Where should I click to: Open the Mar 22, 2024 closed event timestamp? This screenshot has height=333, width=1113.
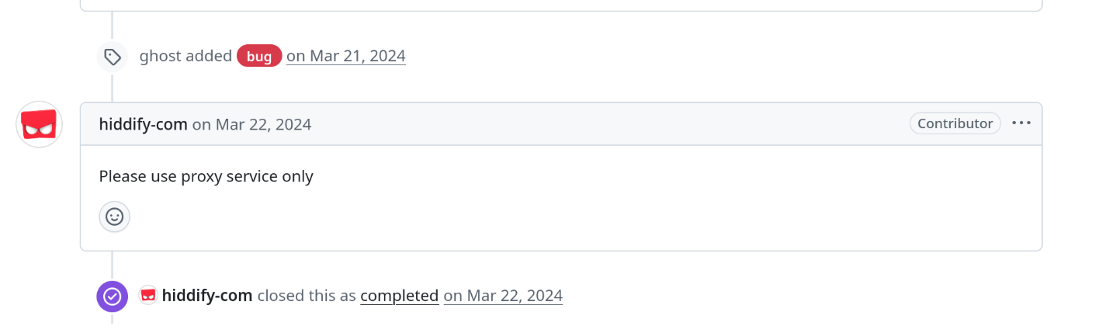(x=503, y=296)
